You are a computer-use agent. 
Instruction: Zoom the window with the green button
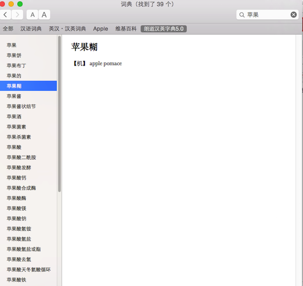click(20, 4)
